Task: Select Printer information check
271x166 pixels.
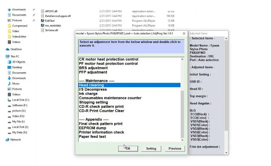Action: pyautogui.click(x=102, y=132)
